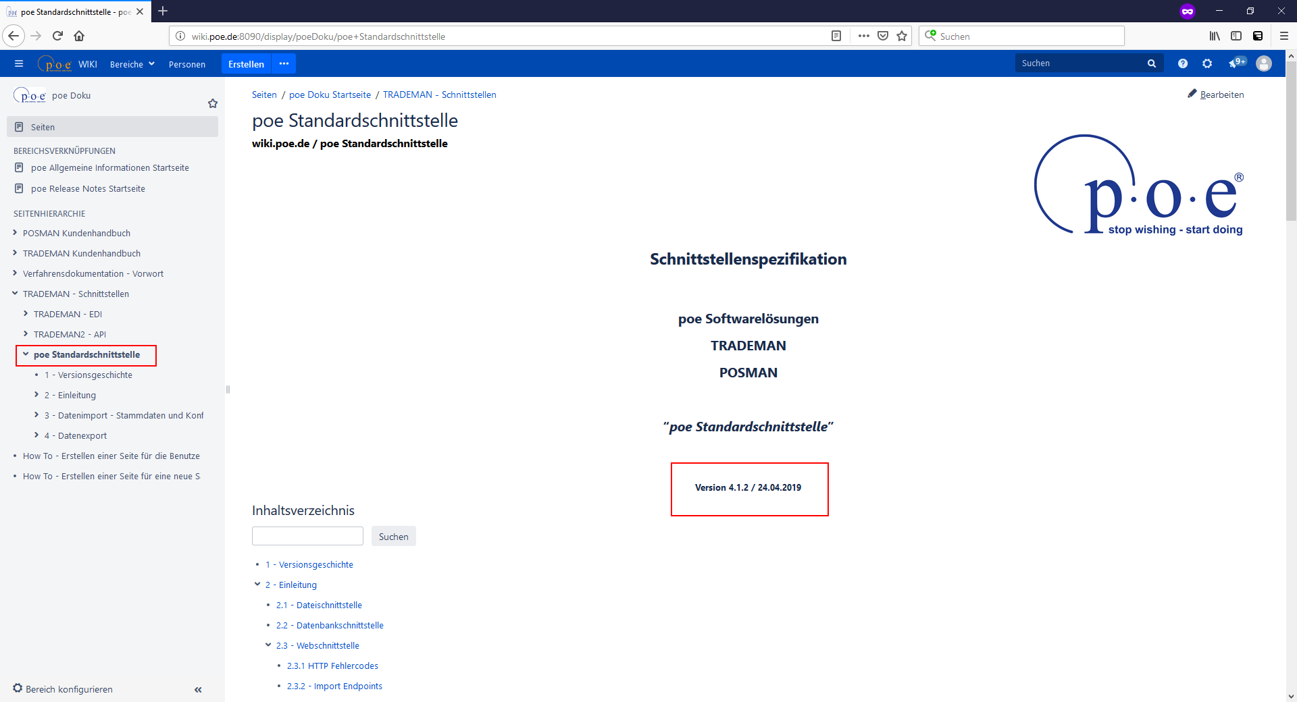This screenshot has width=1297, height=702.
Task: Collapse the poe Standardschnittstelle tree node
Action: (x=26, y=354)
